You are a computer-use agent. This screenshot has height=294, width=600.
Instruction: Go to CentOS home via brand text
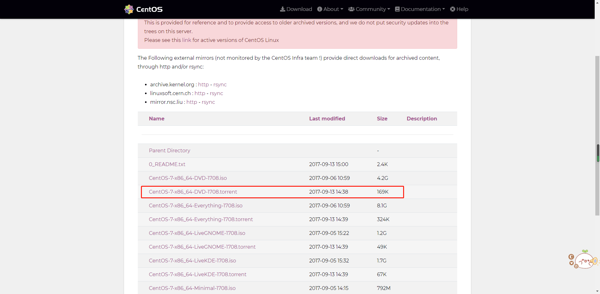point(149,9)
